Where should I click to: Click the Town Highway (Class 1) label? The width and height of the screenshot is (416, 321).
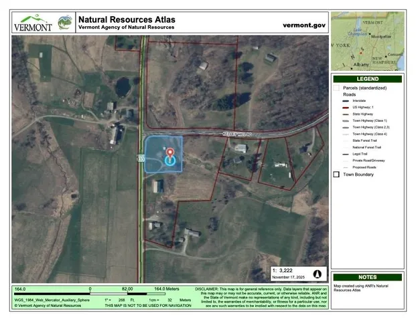click(370, 121)
